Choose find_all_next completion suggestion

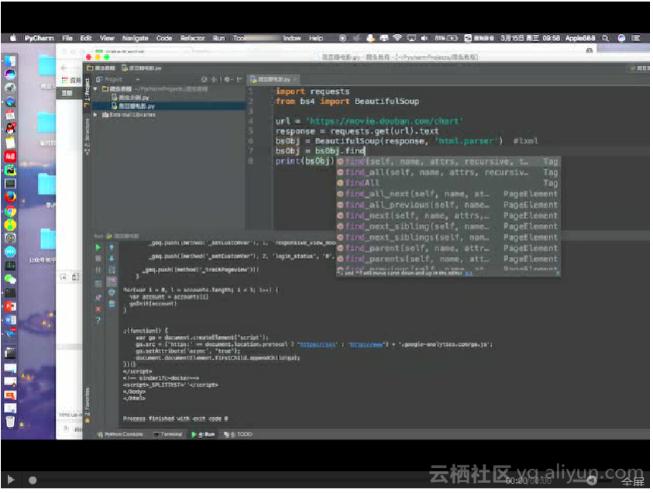[449, 195]
